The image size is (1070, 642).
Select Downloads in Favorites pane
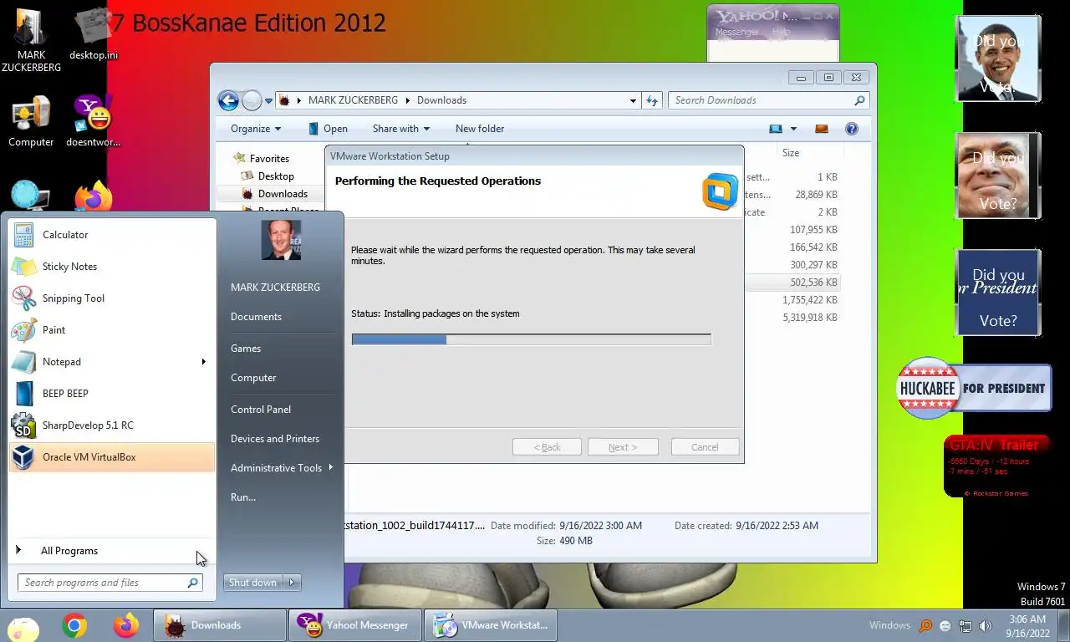(x=283, y=194)
